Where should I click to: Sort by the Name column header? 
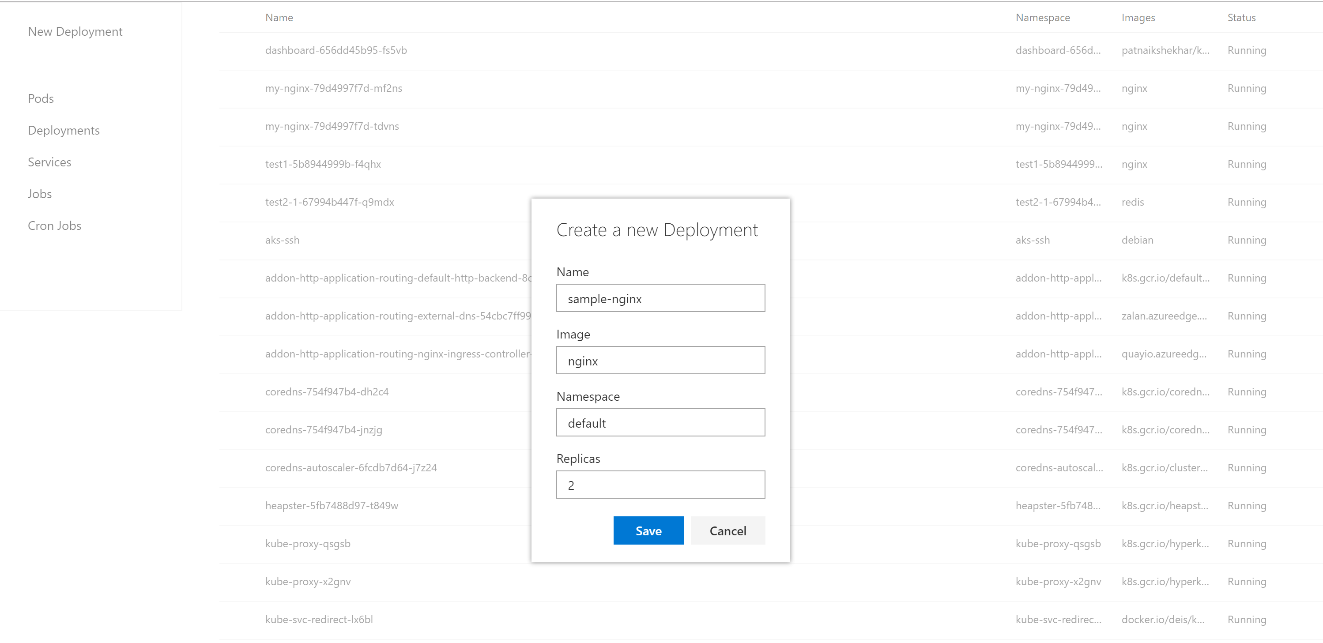tap(279, 18)
